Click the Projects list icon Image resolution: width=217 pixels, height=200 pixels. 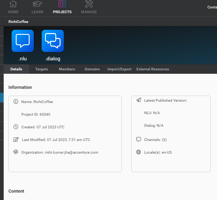(x=62, y=4)
